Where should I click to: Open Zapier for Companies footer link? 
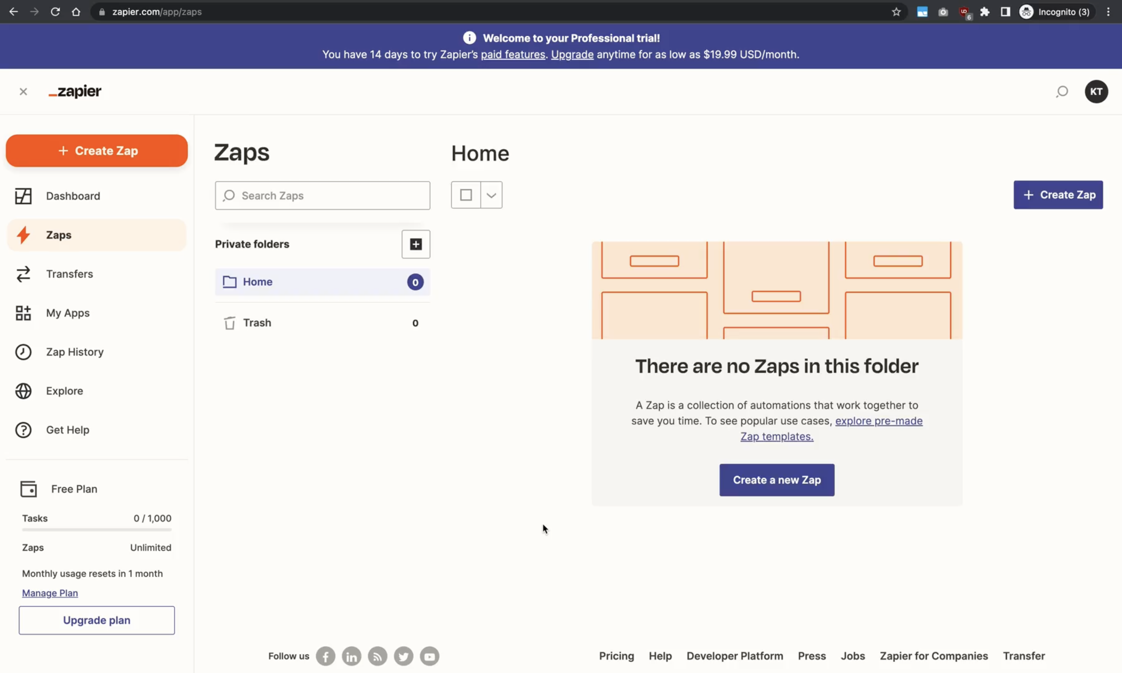click(x=934, y=656)
